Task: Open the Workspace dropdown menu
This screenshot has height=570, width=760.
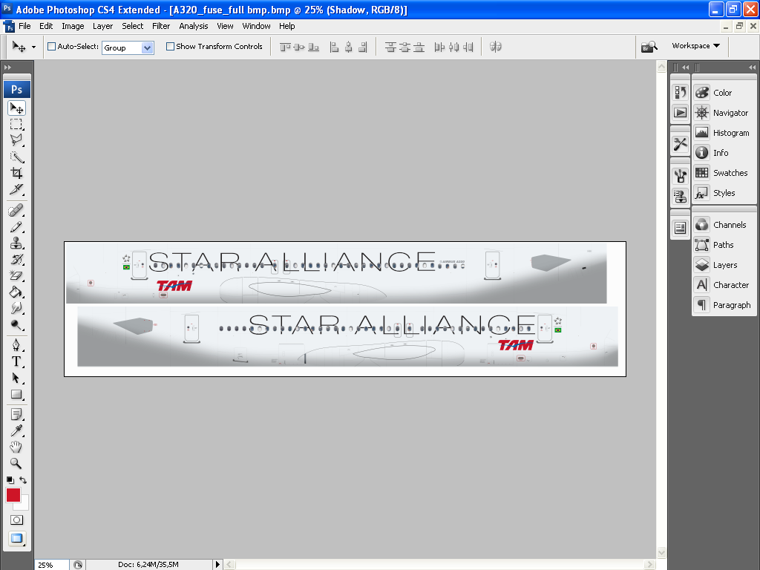Action: point(695,45)
